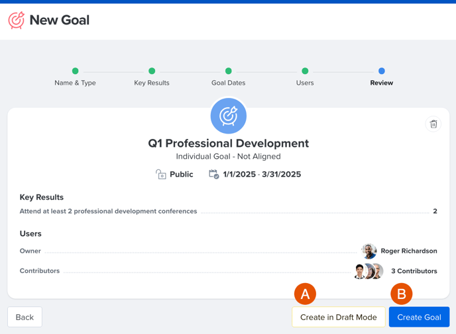Click the red target icon beside New Goal

click(x=17, y=21)
